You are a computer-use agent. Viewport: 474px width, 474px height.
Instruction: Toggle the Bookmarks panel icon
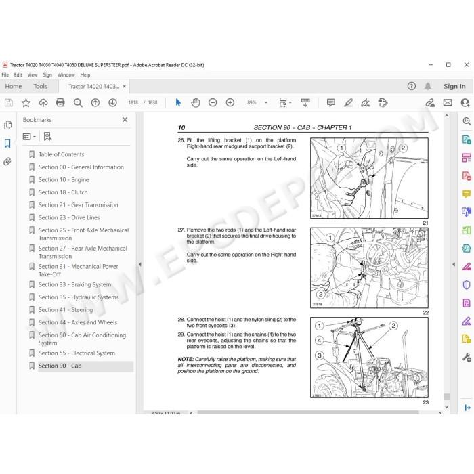[x=7, y=144]
